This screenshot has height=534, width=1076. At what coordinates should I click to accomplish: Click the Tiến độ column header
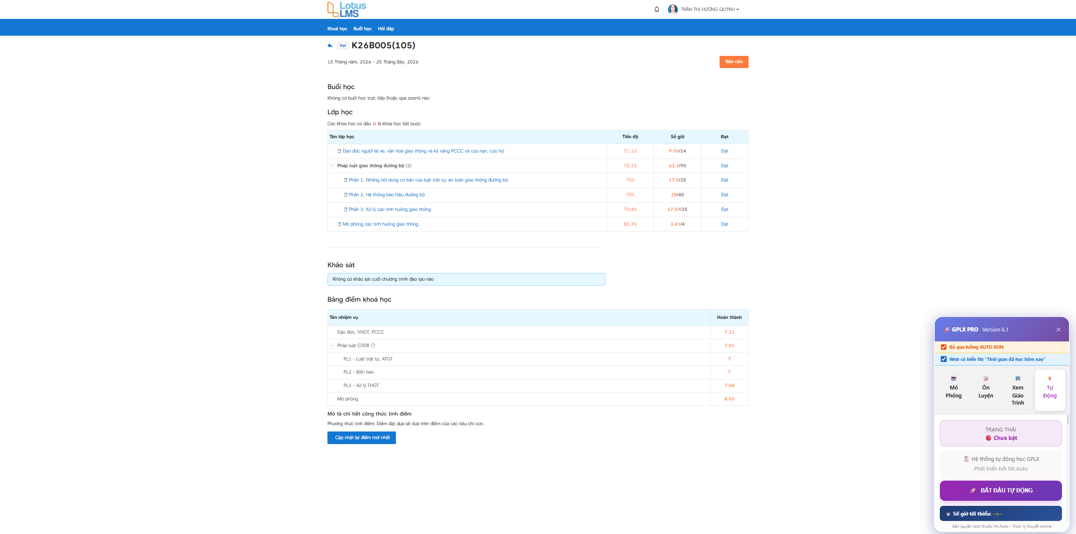pyautogui.click(x=630, y=137)
